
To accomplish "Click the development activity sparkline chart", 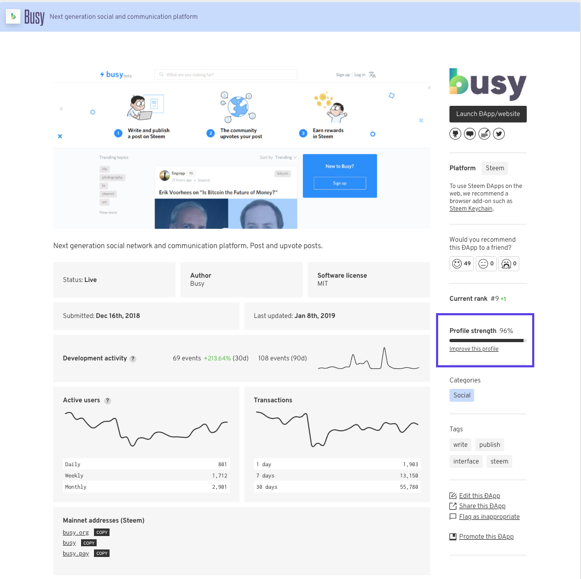I will [x=369, y=358].
